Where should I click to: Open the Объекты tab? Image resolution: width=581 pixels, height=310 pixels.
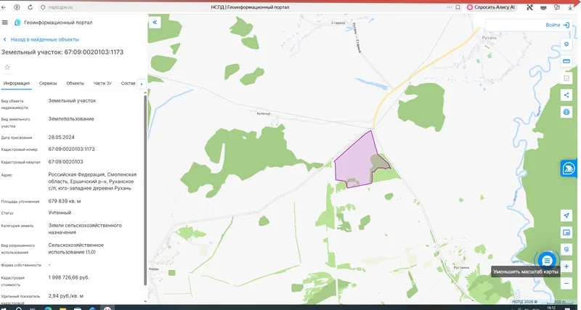[76, 83]
